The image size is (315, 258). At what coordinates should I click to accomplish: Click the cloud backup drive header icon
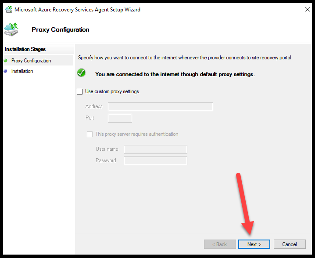[x=11, y=29]
